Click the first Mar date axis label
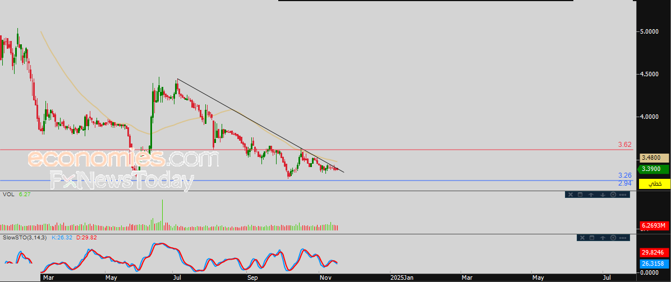671x282 pixels. pyautogui.click(x=49, y=278)
